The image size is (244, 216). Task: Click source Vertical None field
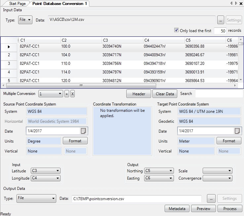(44, 151)
